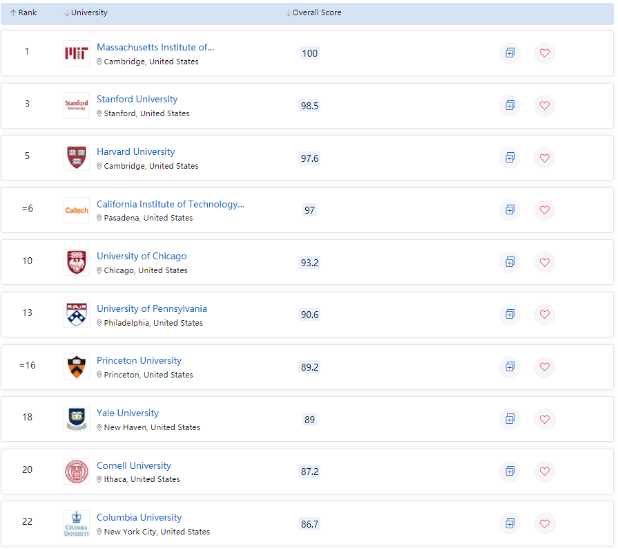Shortlist Caltech using its heart icon

coord(544,210)
